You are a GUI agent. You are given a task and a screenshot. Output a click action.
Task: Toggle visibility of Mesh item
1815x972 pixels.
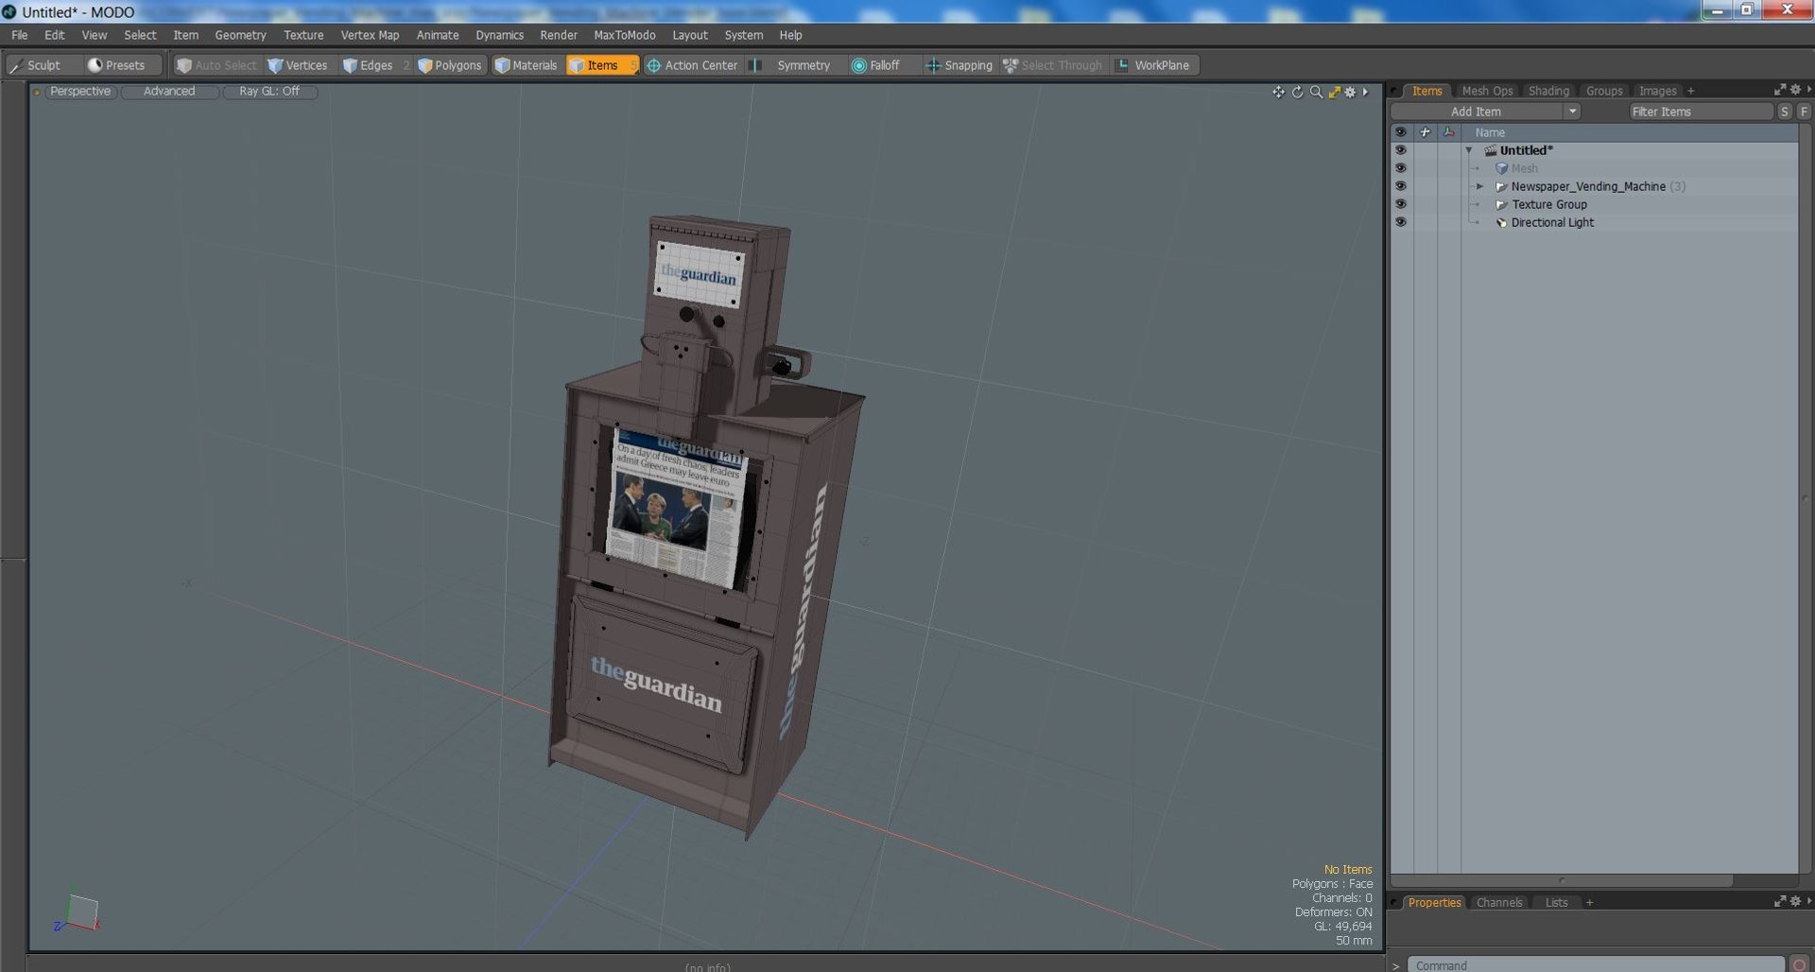click(1400, 168)
